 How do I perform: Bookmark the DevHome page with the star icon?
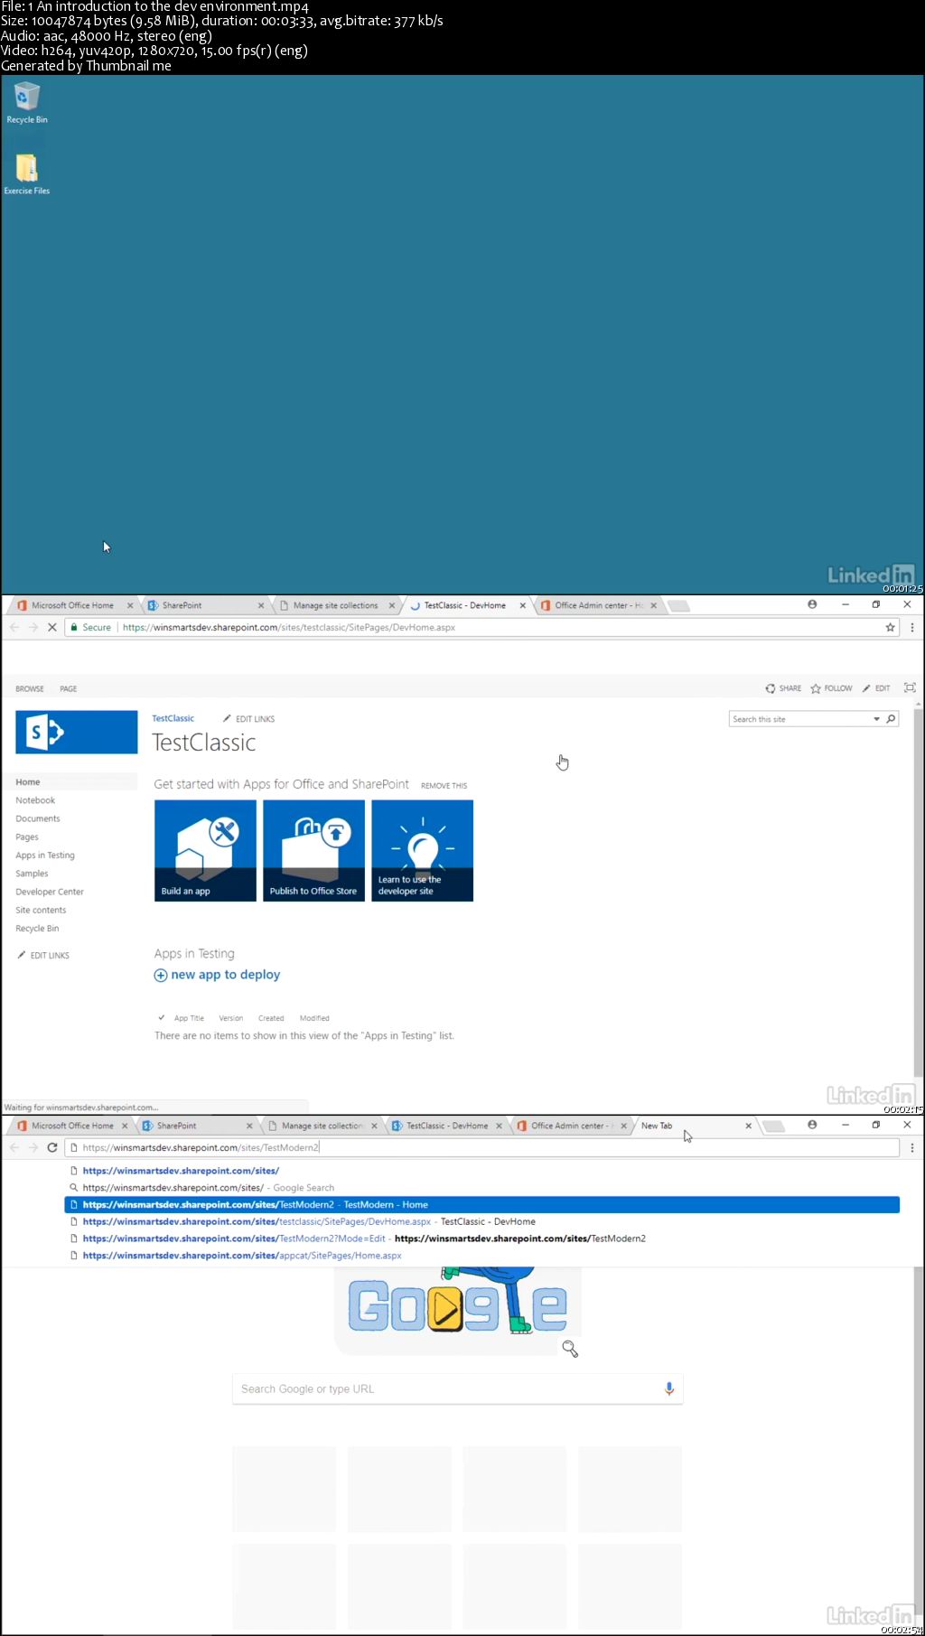pos(891,627)
